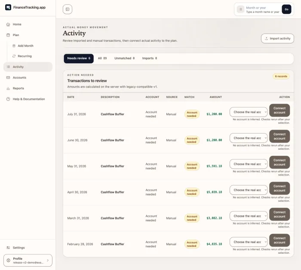
Task: Open account dropdown for June 30, 2026
Action: 249,138
